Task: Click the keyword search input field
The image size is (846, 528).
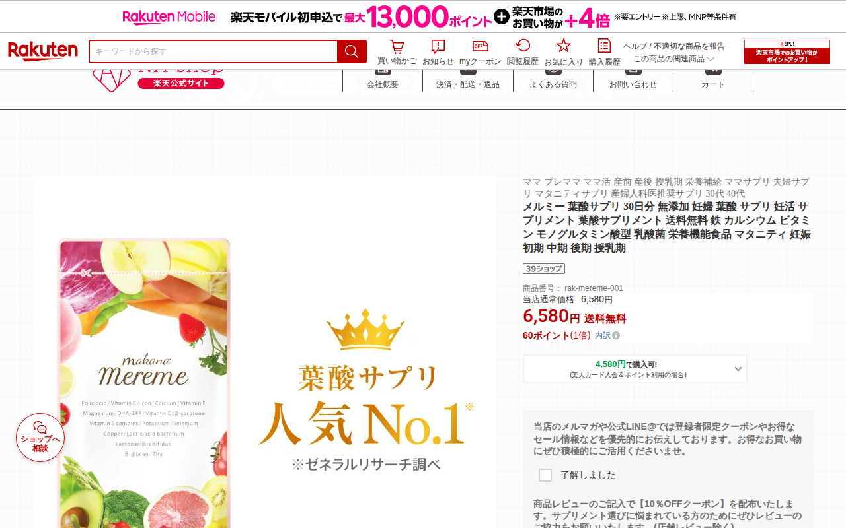Action: [x=213, y=51]
